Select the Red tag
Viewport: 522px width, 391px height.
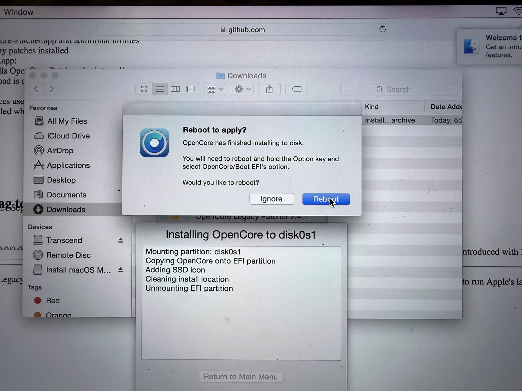47,300
